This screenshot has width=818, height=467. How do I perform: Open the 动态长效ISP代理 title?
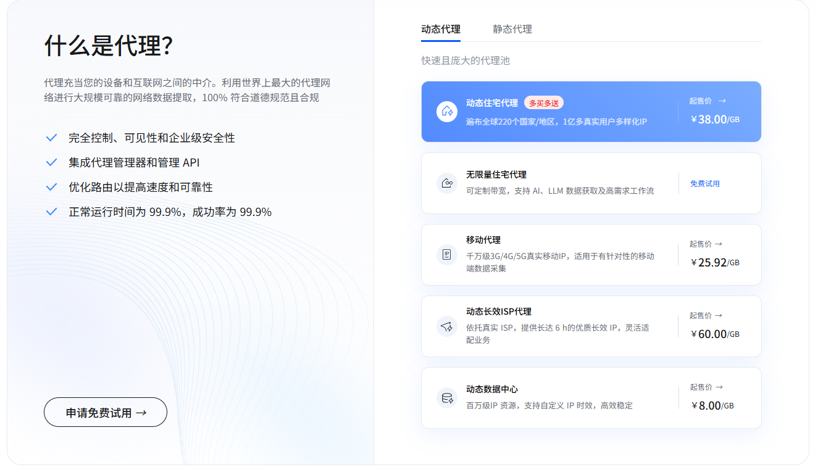coord(499,312)
